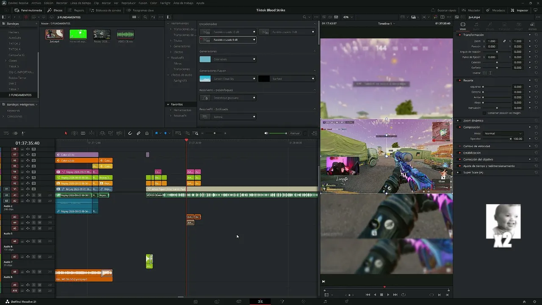Open the viewer zoom 43% dropdown
The width and height of the screenshot is (542, 305).
[347, 17]
